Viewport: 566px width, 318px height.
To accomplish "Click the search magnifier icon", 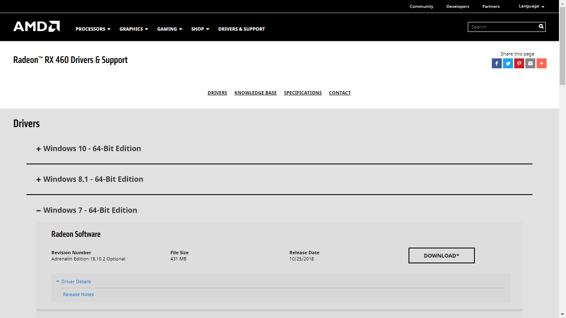I will 541,26.
